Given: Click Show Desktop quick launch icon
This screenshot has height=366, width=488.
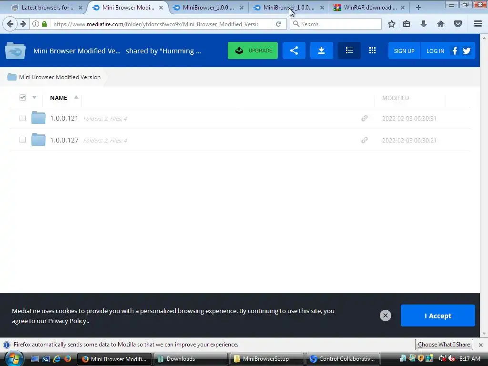Looking at the screenshot, I should 34,359.
